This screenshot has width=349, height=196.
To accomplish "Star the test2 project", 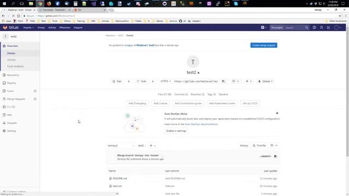I will tap(117, 81).
